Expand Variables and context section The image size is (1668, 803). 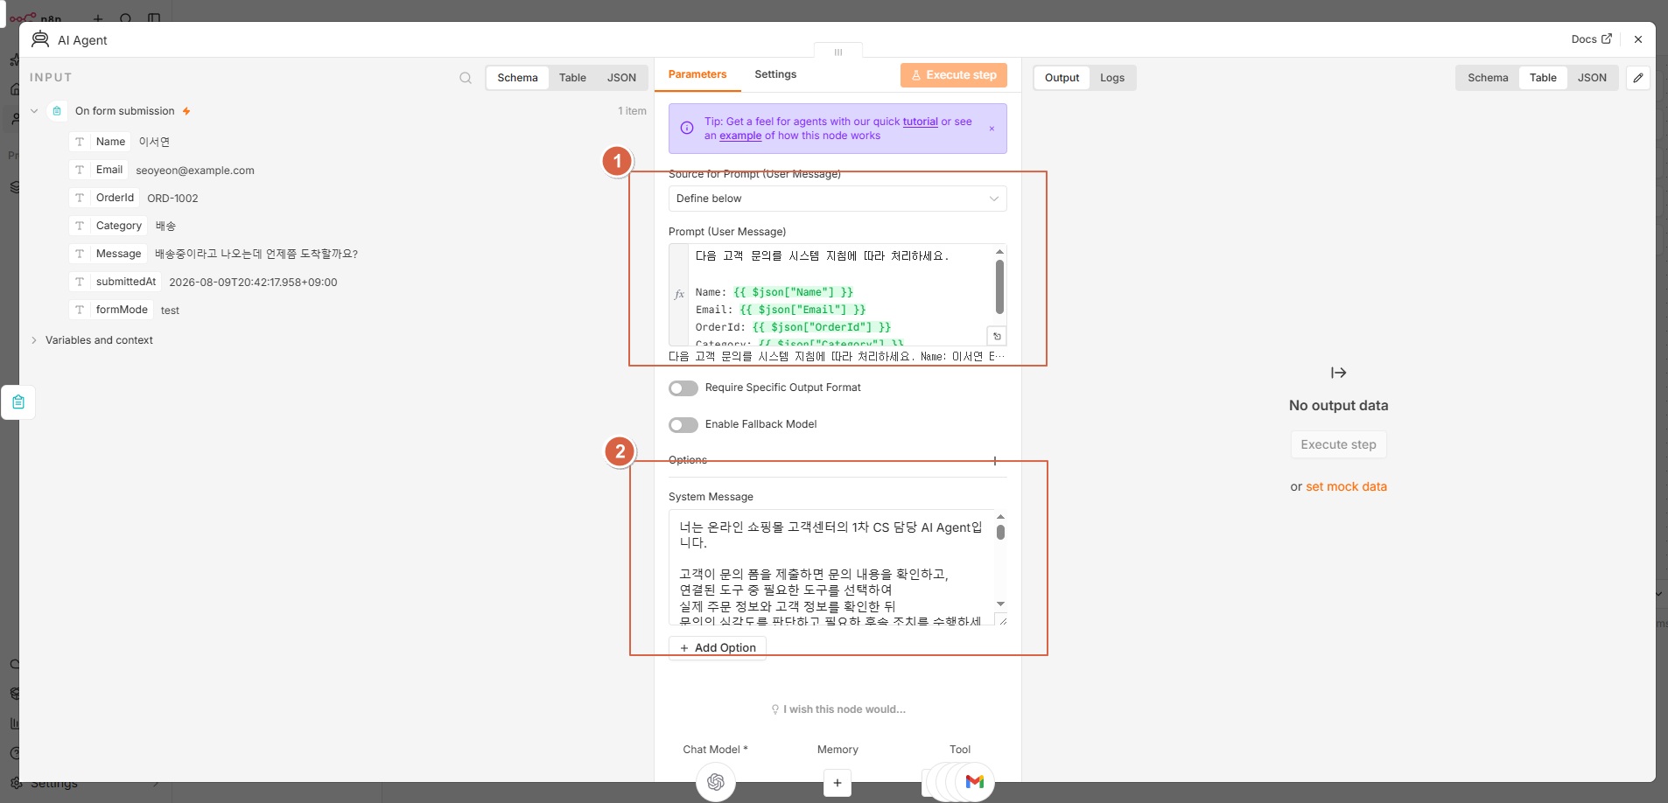pyautogui.click(x=34, y=340)
